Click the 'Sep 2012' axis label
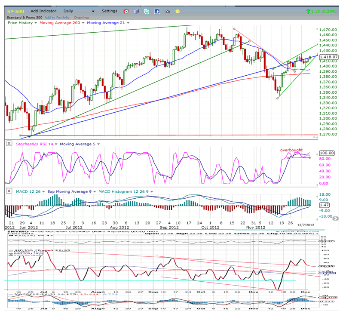The image size is (343, 317). pos(169,228)
